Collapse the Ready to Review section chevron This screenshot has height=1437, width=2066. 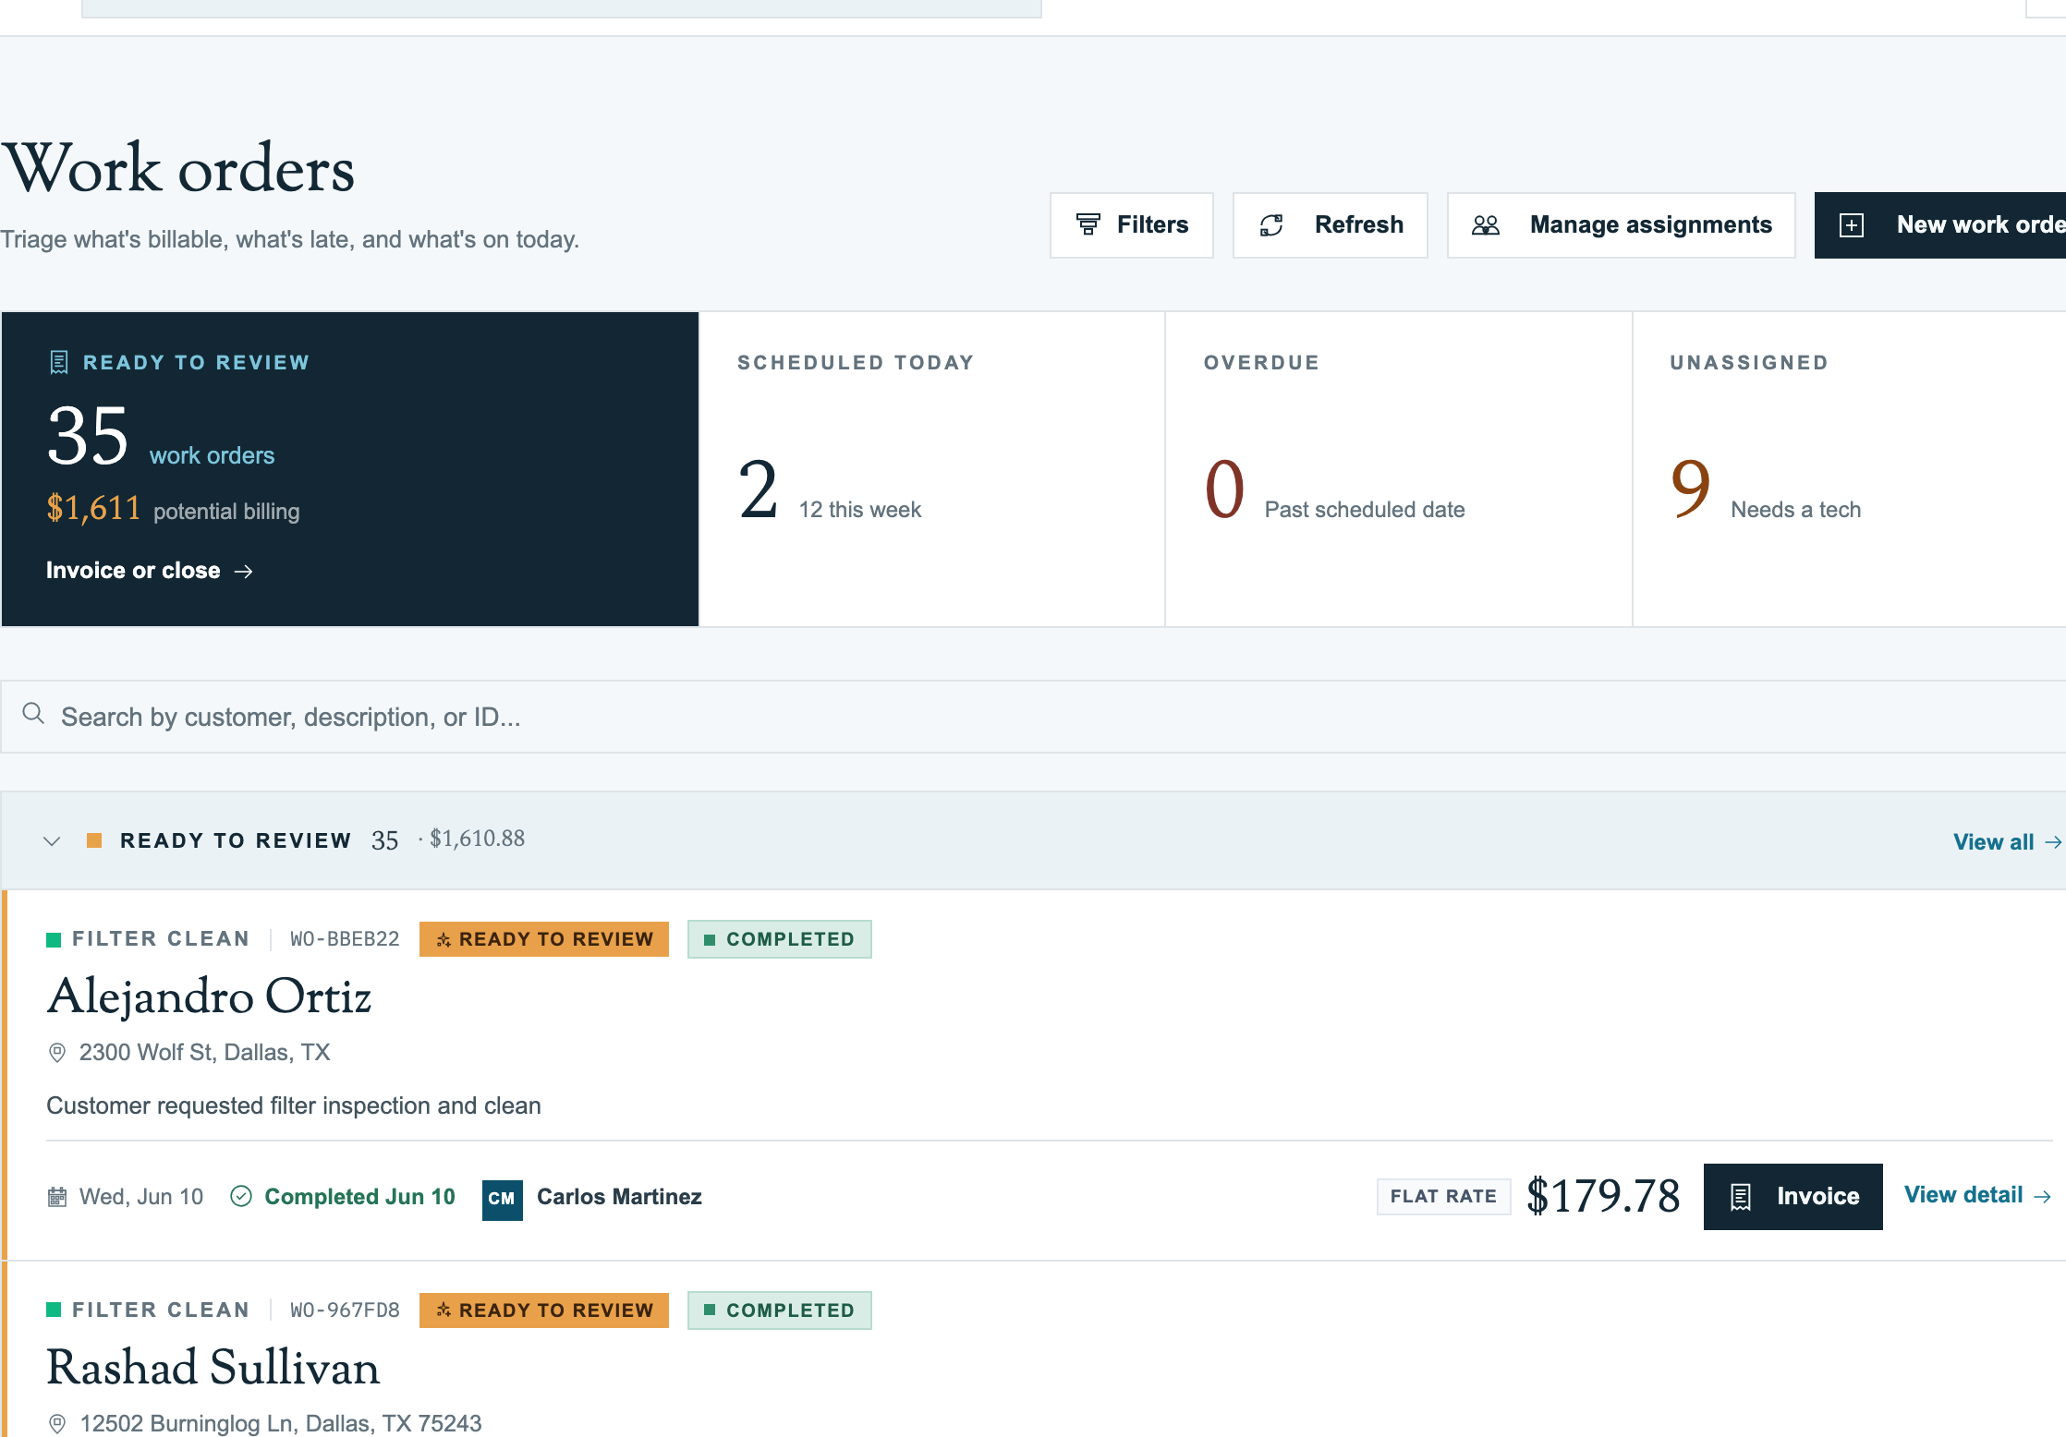(52, 841)
